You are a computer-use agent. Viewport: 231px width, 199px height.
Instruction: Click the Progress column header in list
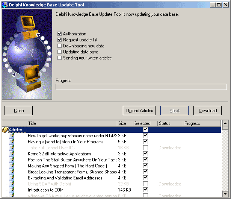202,123
